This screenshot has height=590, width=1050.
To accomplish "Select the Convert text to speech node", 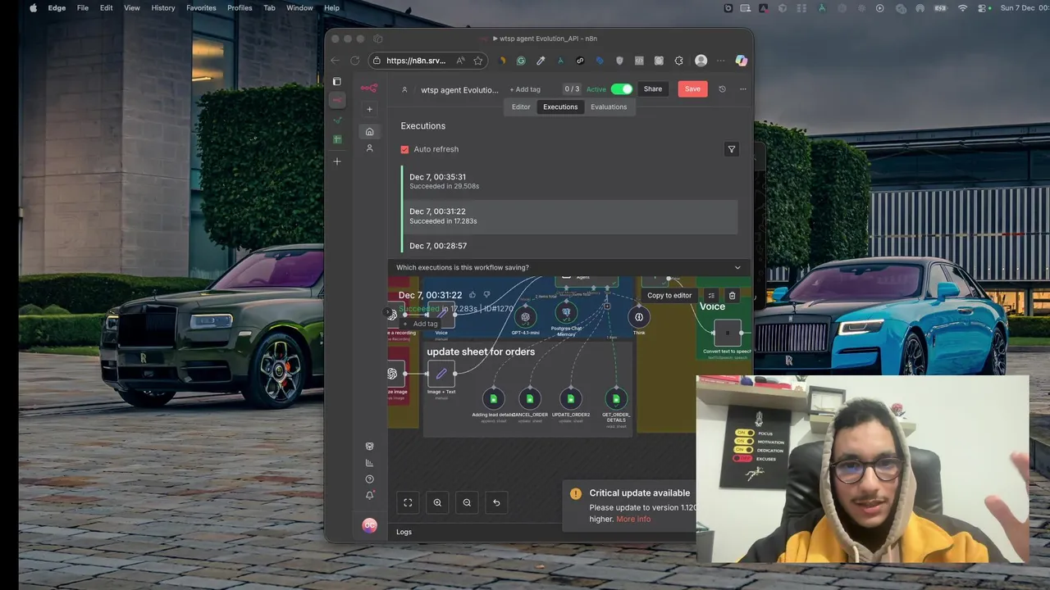I will [728, 333].
